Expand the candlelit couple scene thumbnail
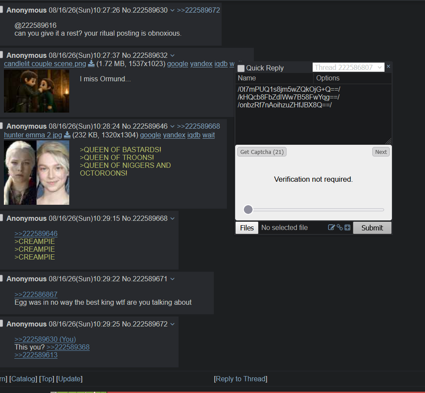Image resolution: width=425 pixels, height=393 pixels. click(37, 91)
